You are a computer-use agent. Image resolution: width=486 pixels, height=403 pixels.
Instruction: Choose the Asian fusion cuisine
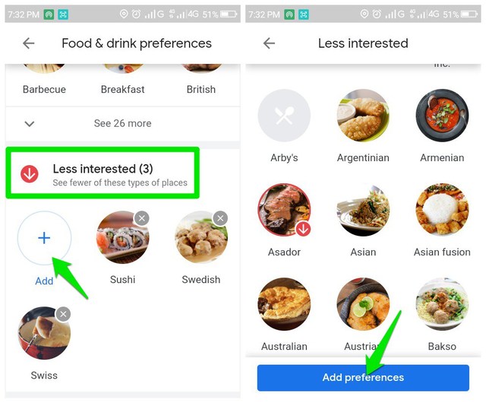(x=442, y=210)
